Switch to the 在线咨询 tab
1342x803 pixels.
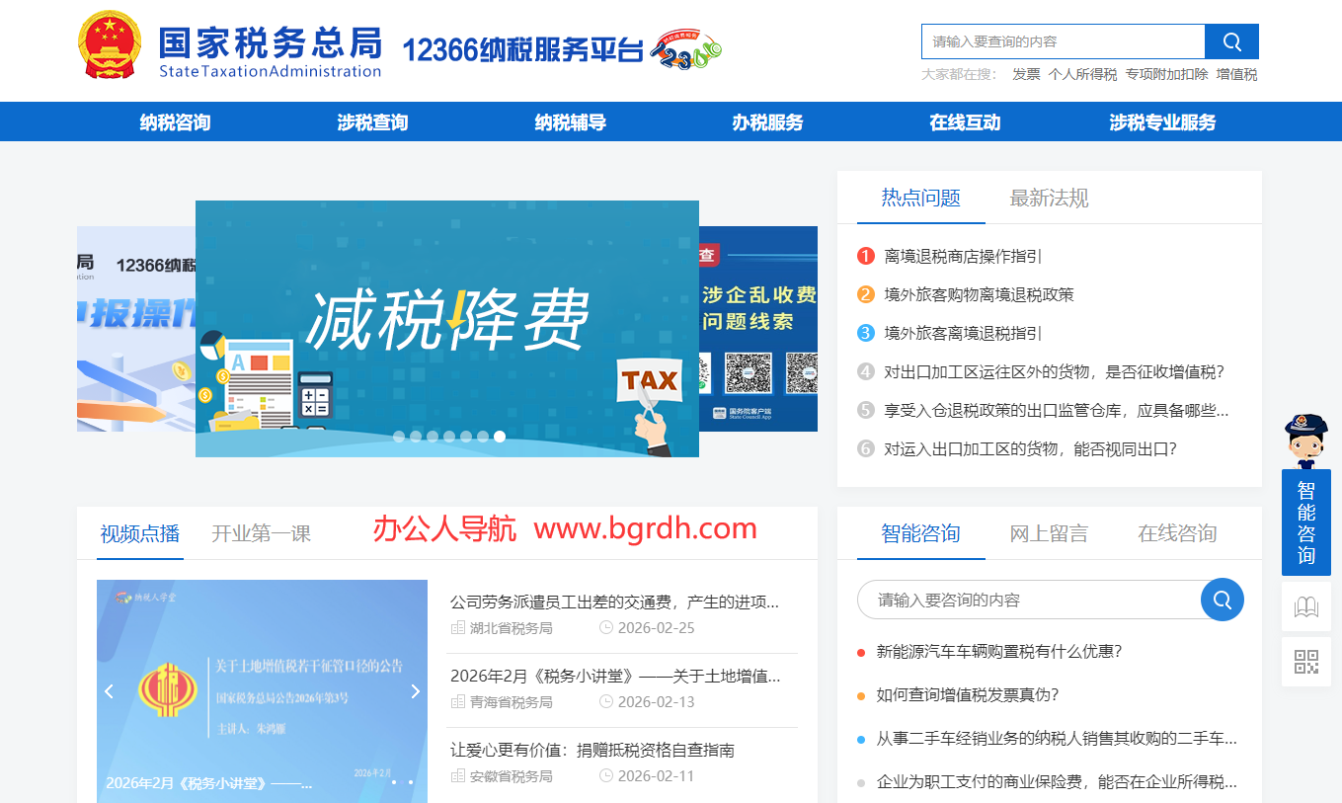1177,533
